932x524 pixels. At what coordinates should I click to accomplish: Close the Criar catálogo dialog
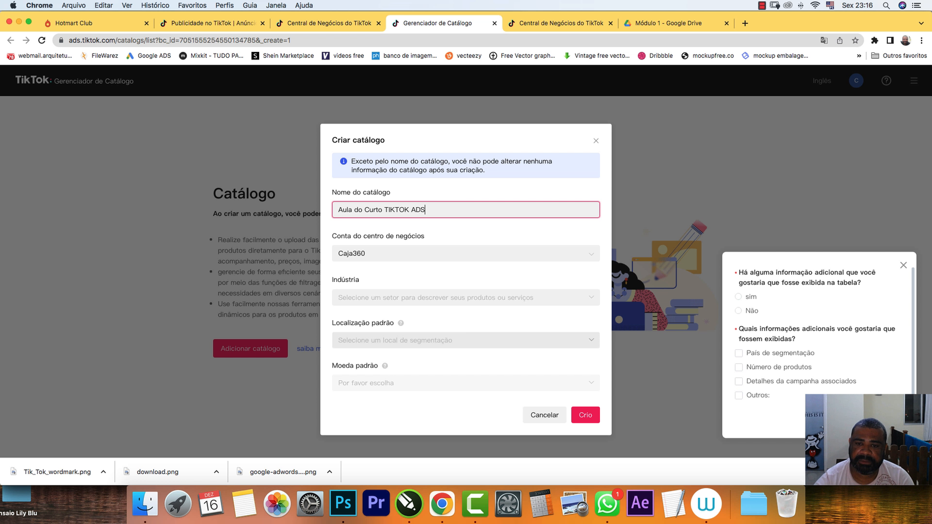point(596,141)
